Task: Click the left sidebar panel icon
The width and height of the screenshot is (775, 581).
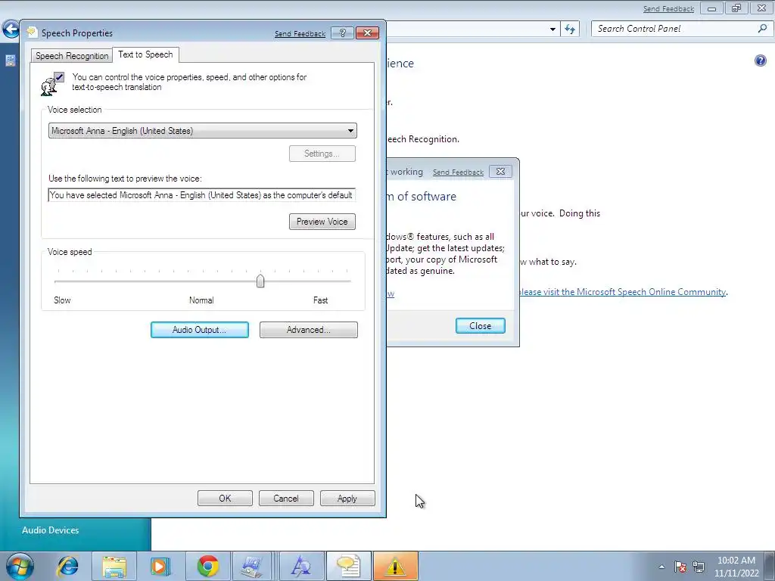Action: (x=11, y=61)
